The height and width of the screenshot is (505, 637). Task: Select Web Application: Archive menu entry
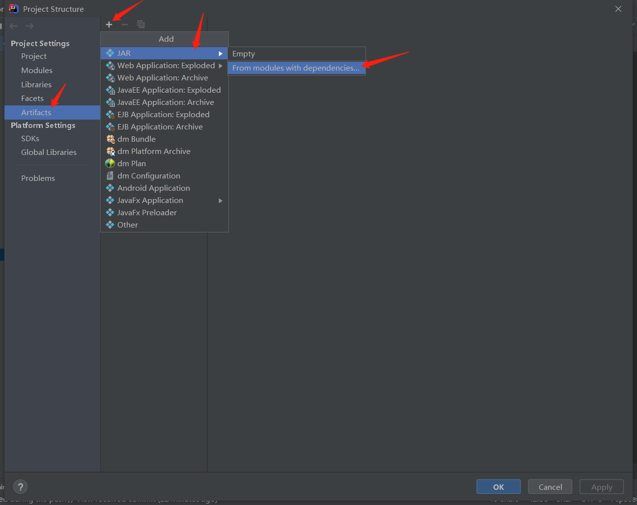[x=164, y=77]
